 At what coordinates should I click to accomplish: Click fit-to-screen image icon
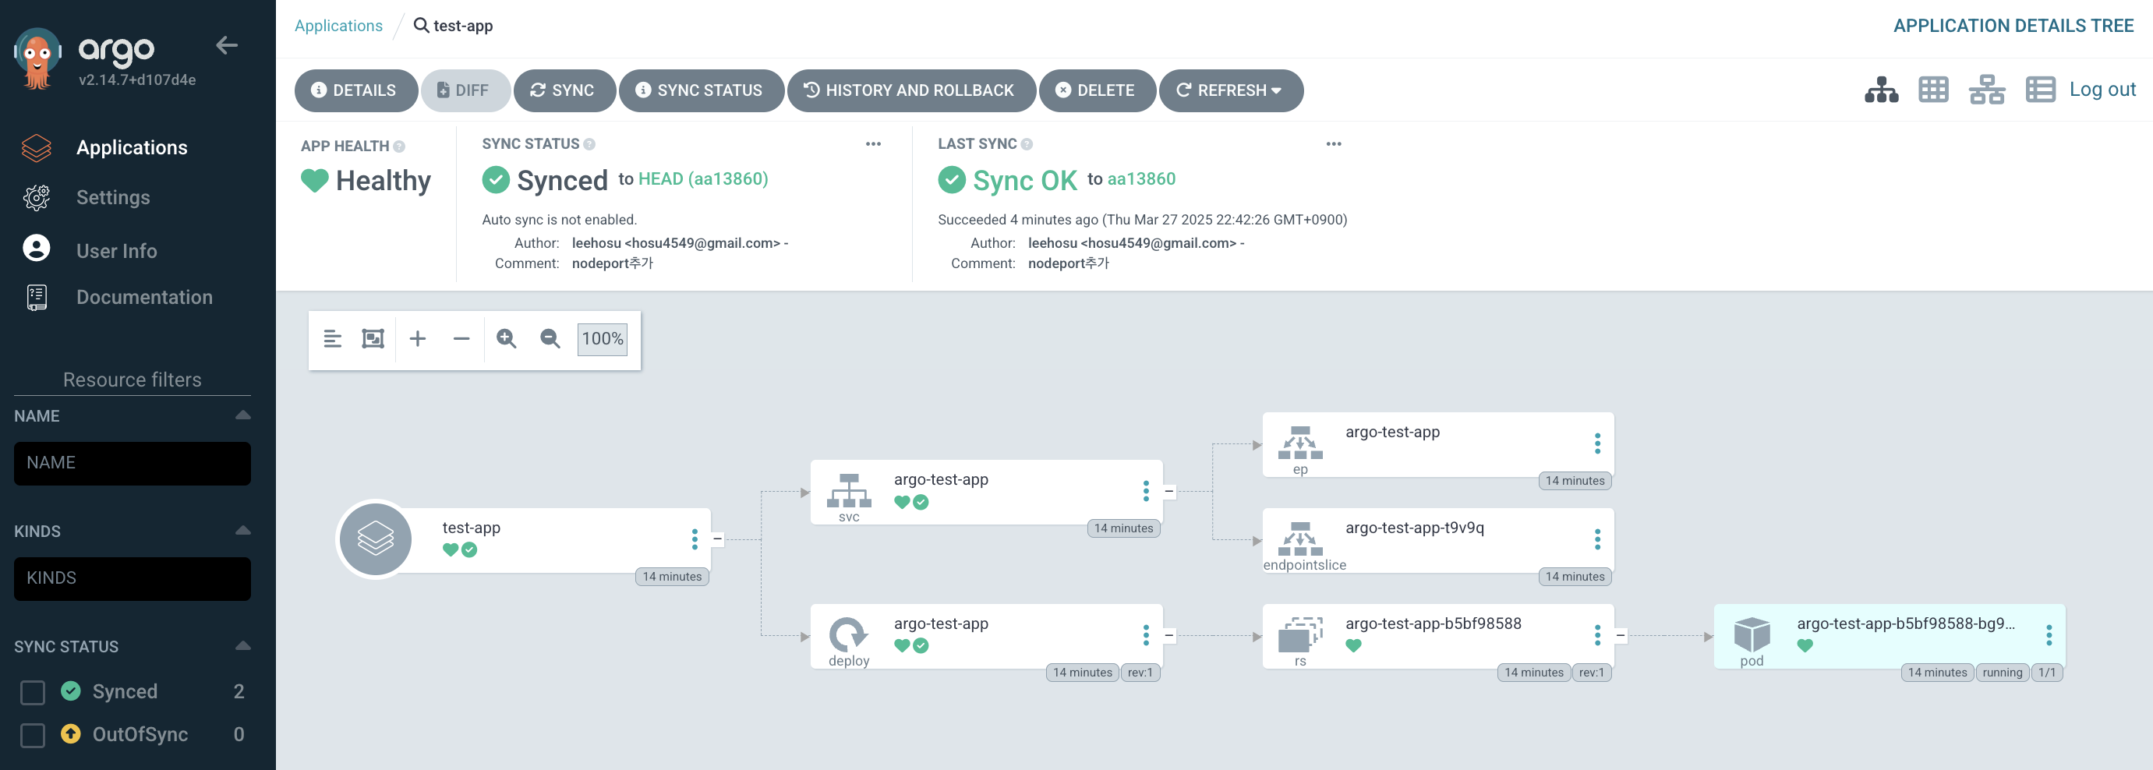point(373,338)
